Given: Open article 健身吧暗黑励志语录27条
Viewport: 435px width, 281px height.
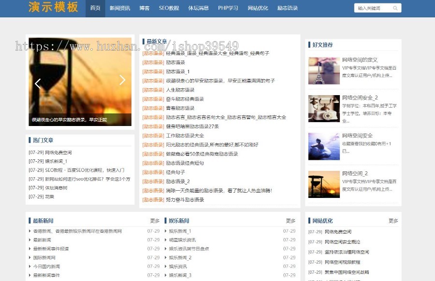Looking at the screenshot, I should click(x=192, y=126).
